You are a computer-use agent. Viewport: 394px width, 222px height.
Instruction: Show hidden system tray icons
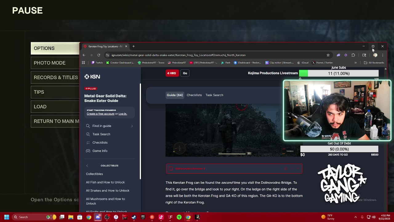coord(356,217)
